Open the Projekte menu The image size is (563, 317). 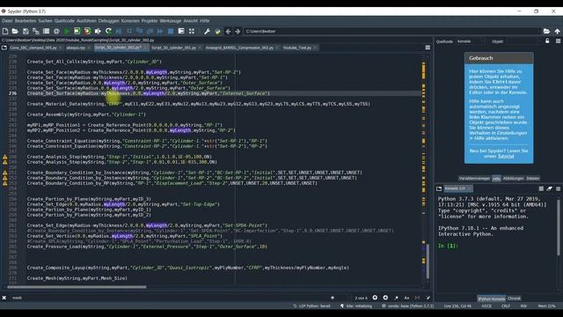[x=150, y=21]
